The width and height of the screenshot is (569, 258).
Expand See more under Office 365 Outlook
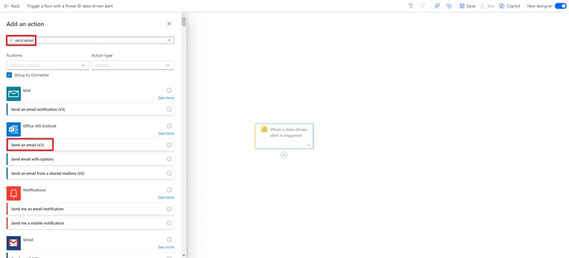166,133
